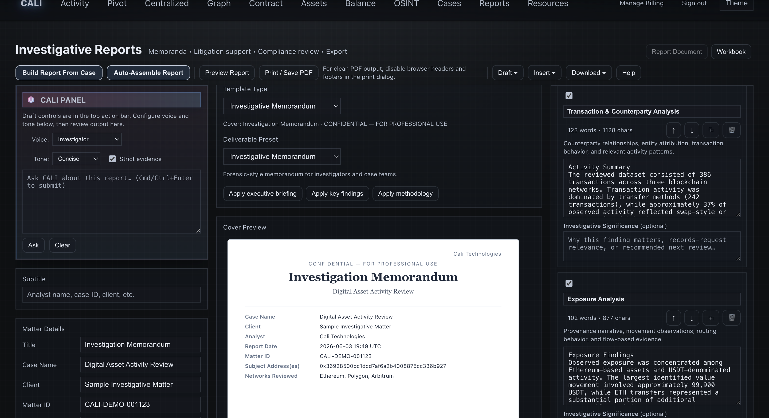Open Help button
This screenshot has height=418, width=769.
click(x=628, y=73)
